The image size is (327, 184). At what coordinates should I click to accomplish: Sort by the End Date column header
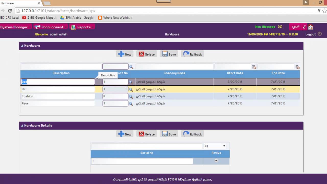coord(278,73)
